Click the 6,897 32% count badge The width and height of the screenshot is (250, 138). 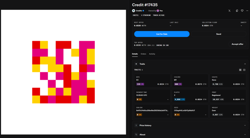click(218, 115)
